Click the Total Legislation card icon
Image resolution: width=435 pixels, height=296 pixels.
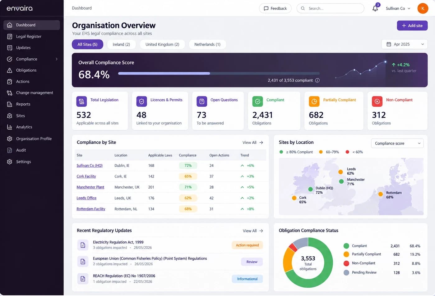(81, 101)
